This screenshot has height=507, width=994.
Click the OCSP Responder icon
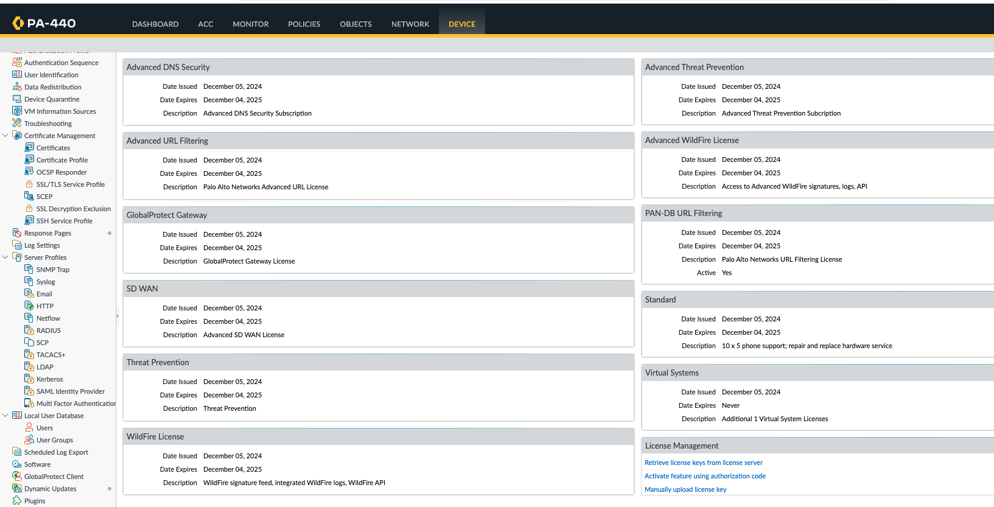click(29, 172)
